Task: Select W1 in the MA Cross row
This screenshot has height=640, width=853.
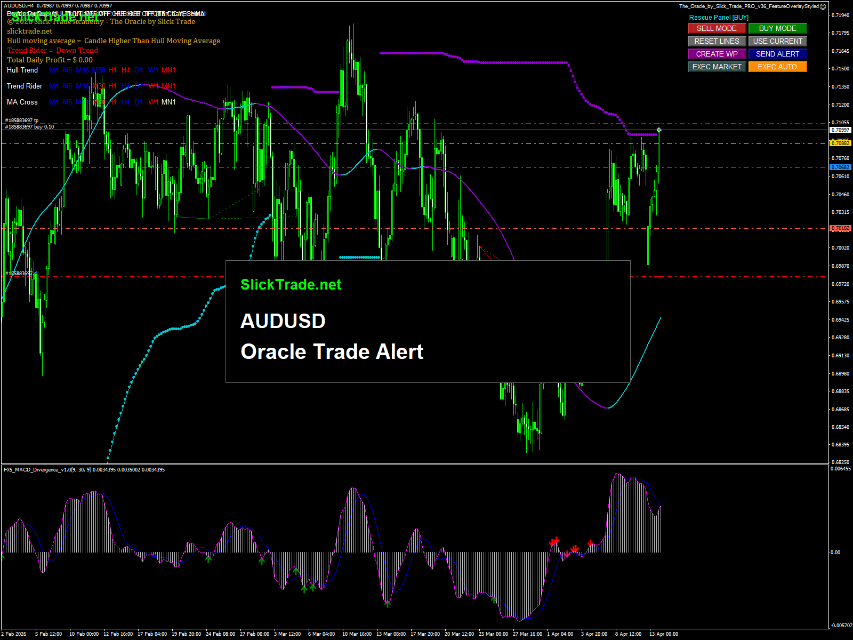Action: point(154,102)
